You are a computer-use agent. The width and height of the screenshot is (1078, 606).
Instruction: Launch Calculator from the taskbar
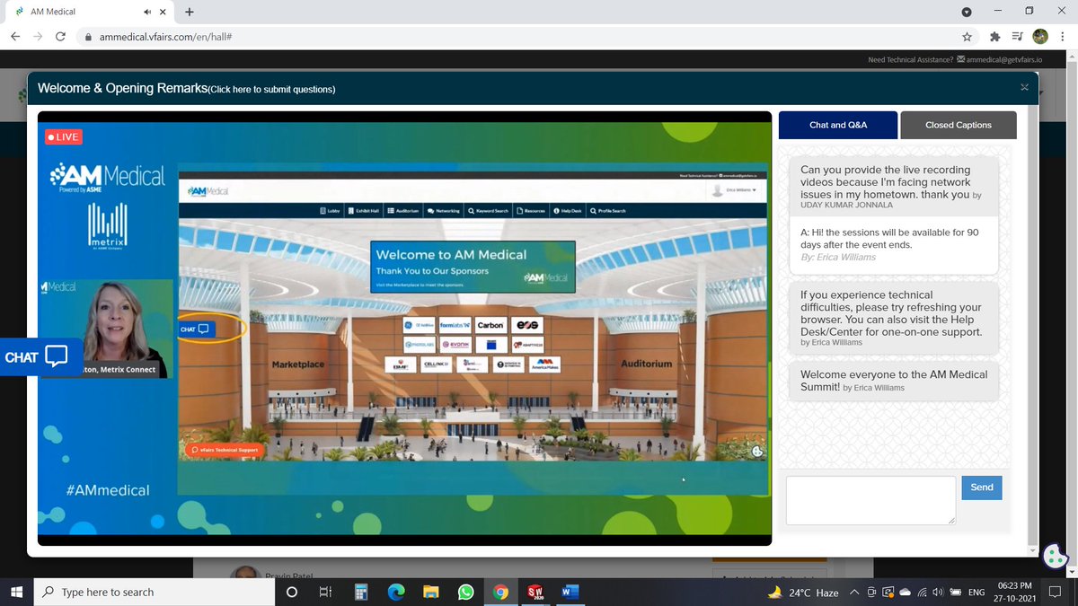(x=361, y=592)
